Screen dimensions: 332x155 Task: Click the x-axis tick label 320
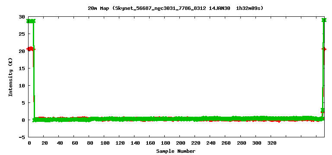[271, 143]
